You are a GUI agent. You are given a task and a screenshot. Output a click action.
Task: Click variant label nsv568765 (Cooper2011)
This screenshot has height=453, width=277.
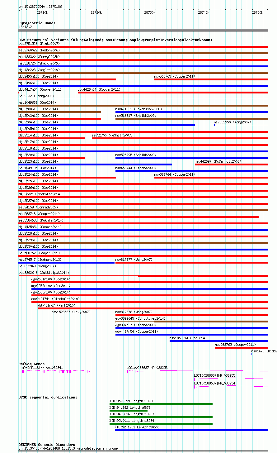tap(235, 345)
